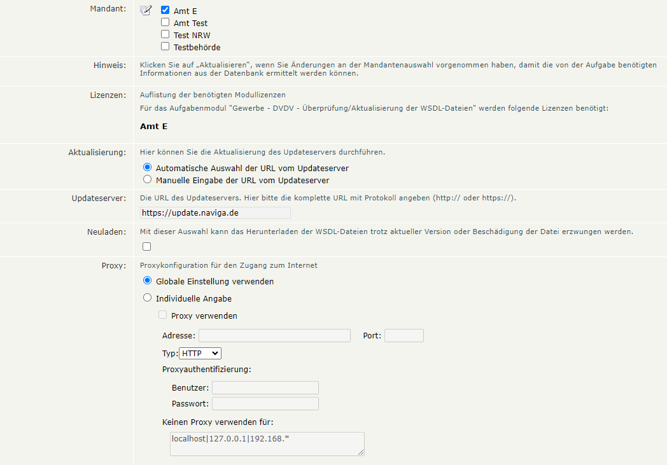Viewport: 667px width, 465px height.
Task: Switch to Individuelle Angabe proxy option
Action: 148,298
